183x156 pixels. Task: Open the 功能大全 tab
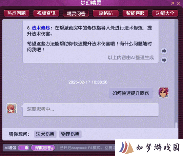pos(165,13)
